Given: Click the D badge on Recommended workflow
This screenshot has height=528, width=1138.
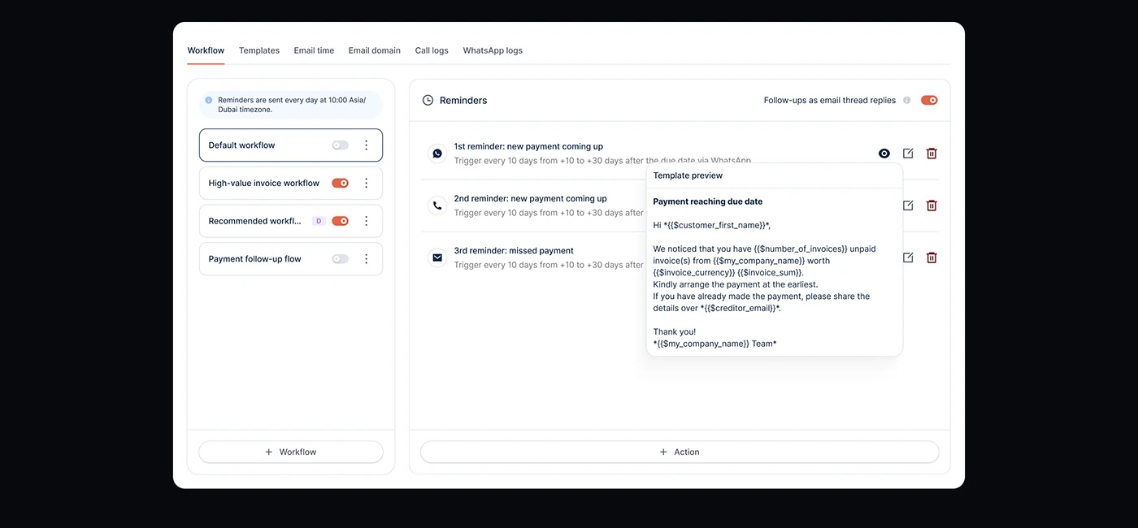Looking at the screenshot, I should coord(319,221).
